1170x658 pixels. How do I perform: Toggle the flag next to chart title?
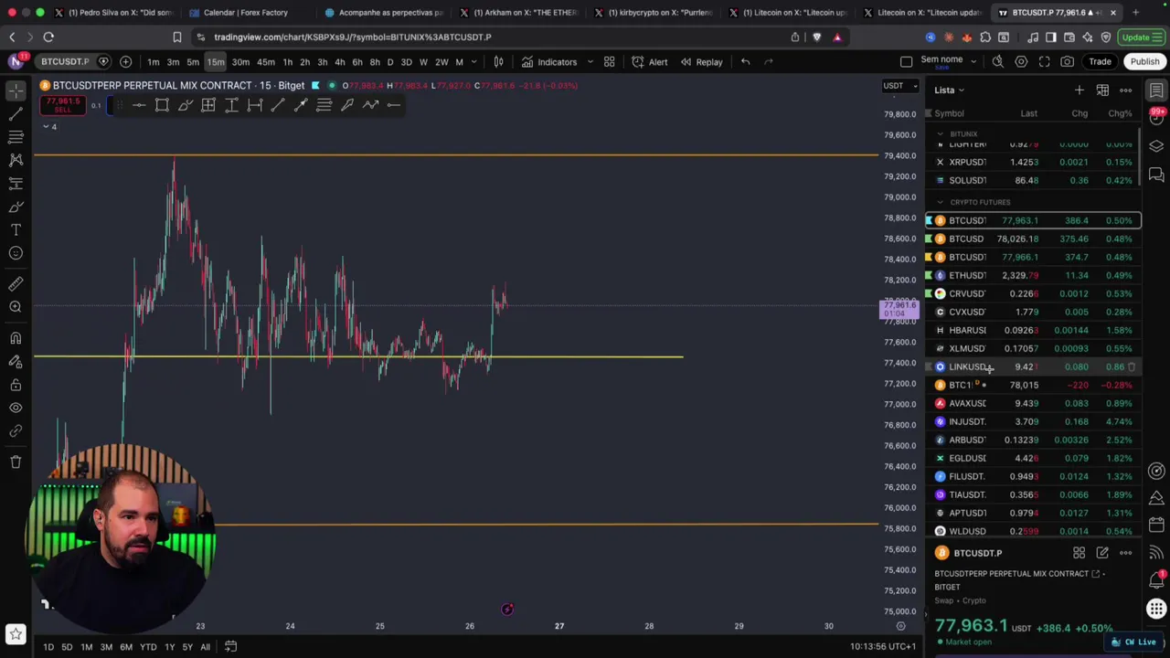tap(315, 85)
